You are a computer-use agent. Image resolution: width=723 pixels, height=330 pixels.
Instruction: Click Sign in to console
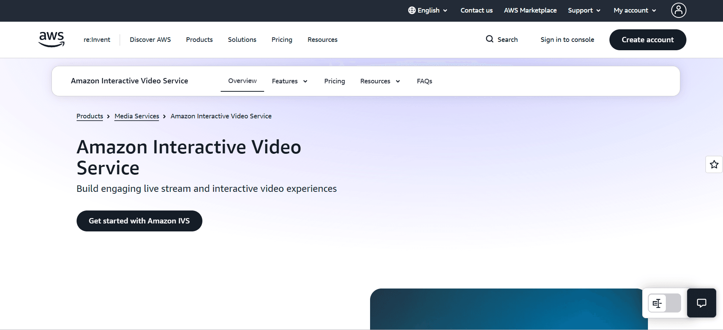(x=567, y=40)
